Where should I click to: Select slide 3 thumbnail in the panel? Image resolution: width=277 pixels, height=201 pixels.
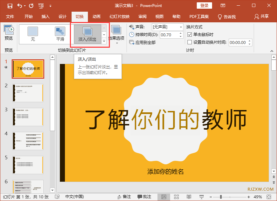pos(28,117)
